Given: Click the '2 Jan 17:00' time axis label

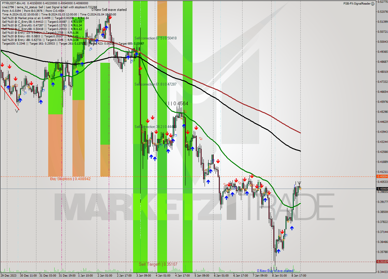Looking at the screenshot, I should 124,276.
